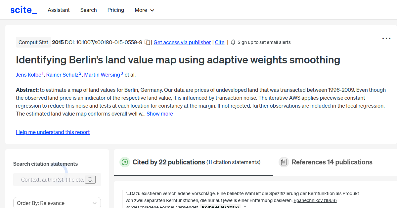
Task: Open the Assistant menu item
Action: click(x=59, y=10)
